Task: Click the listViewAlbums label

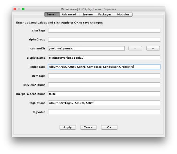Action: [x=34, y=85]
